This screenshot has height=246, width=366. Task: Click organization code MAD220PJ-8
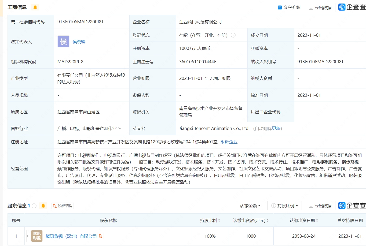70,62
